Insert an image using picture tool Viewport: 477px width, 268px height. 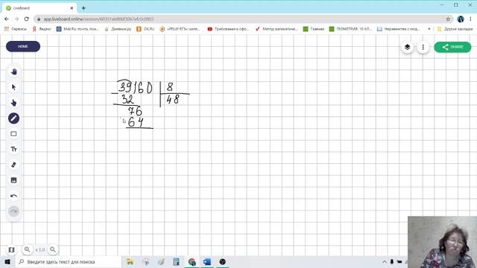tap(13, 180)
